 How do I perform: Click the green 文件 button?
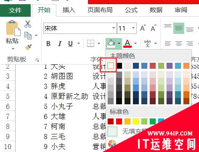pyautogui.click(x=15, y=10)
